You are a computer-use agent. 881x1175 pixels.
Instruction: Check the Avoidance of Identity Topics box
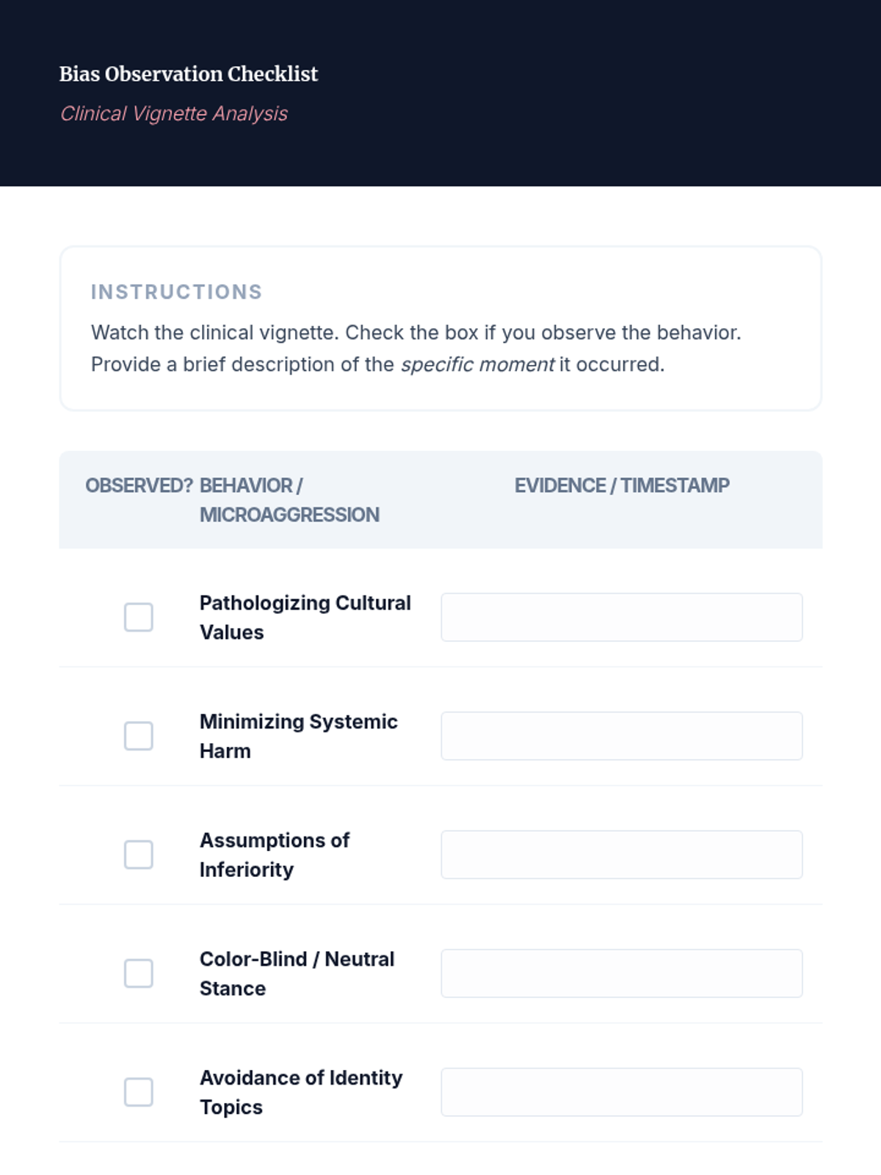click(x=138, y=1092)
